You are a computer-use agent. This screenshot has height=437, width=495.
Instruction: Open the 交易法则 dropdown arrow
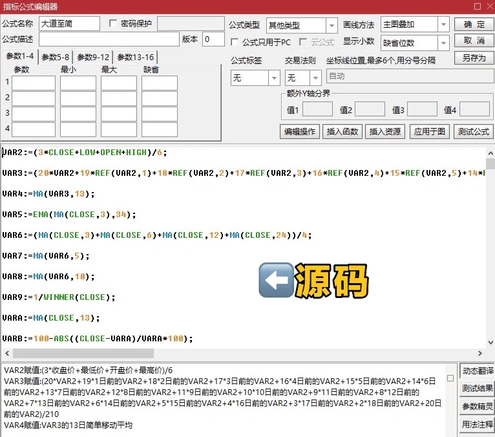pos(315,78)
